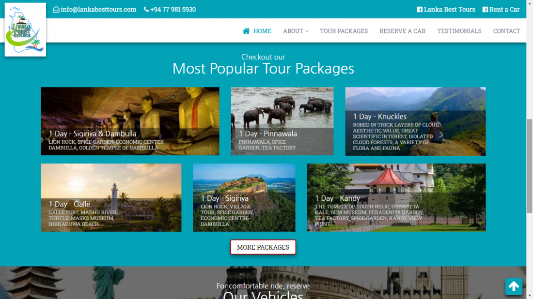Click the Home house icon
Viewport: 533px width, 299px height.
(246, 31)
